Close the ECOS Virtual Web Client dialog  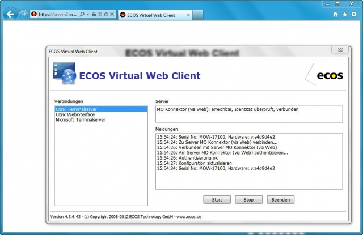point(340,50)
